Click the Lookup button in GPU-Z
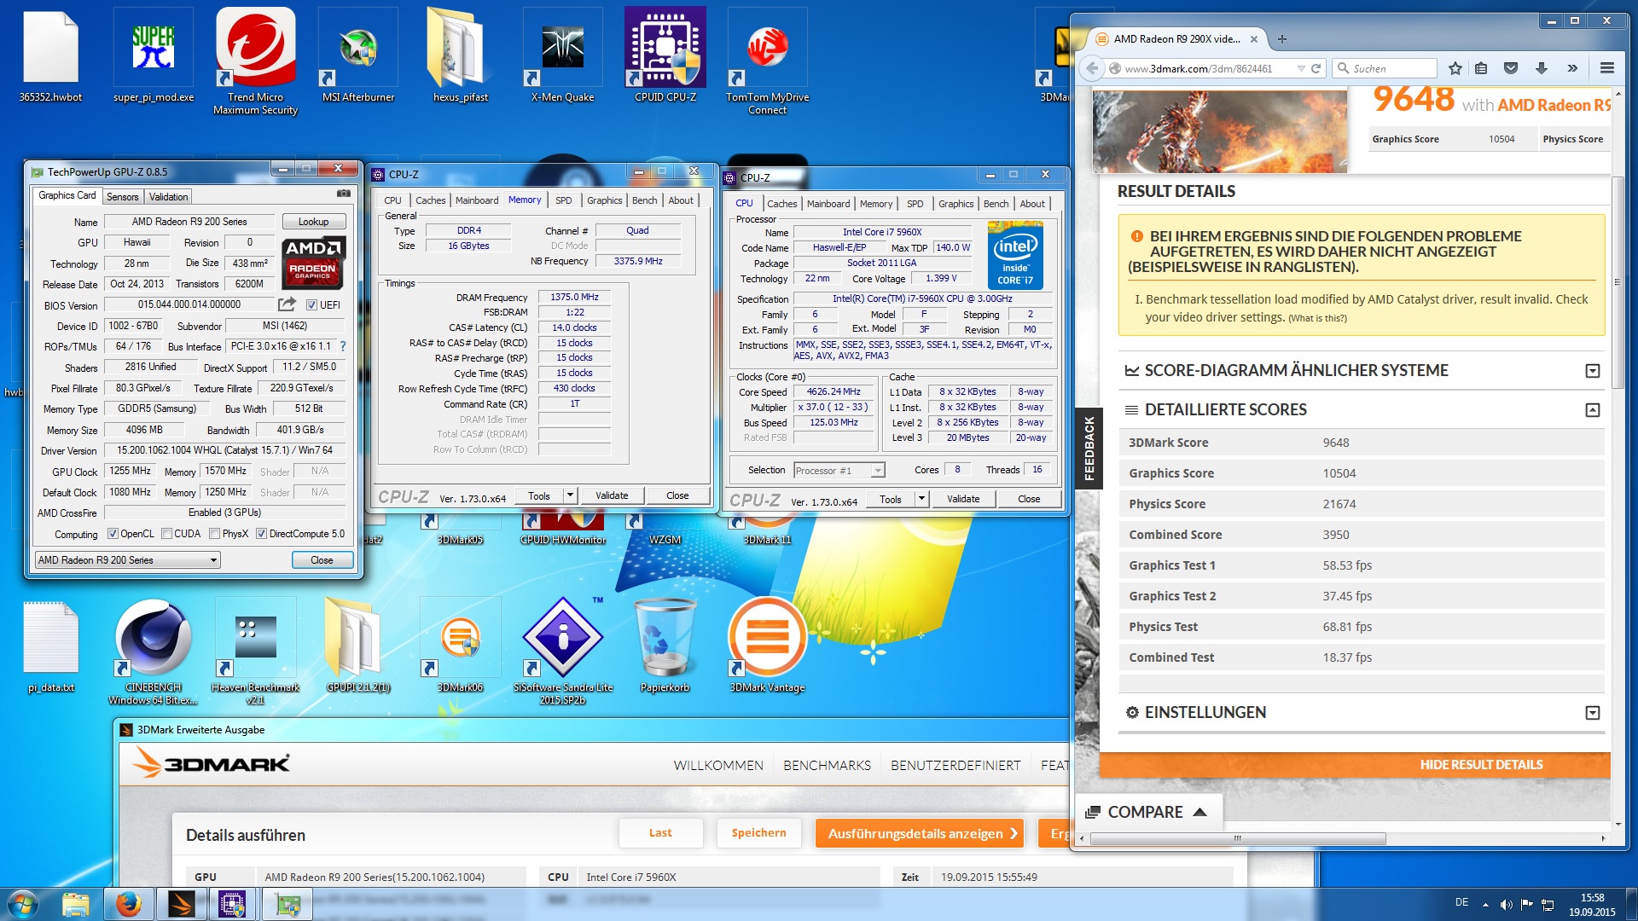Image resolution: width=1638 pixels, height=921 pixels. (313, 222)
